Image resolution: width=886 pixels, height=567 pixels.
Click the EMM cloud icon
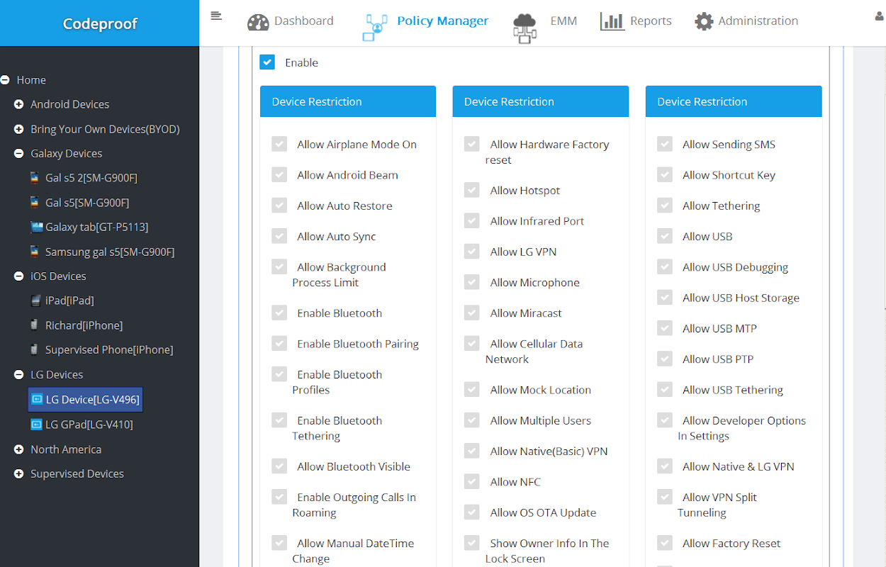click(525, 28)
